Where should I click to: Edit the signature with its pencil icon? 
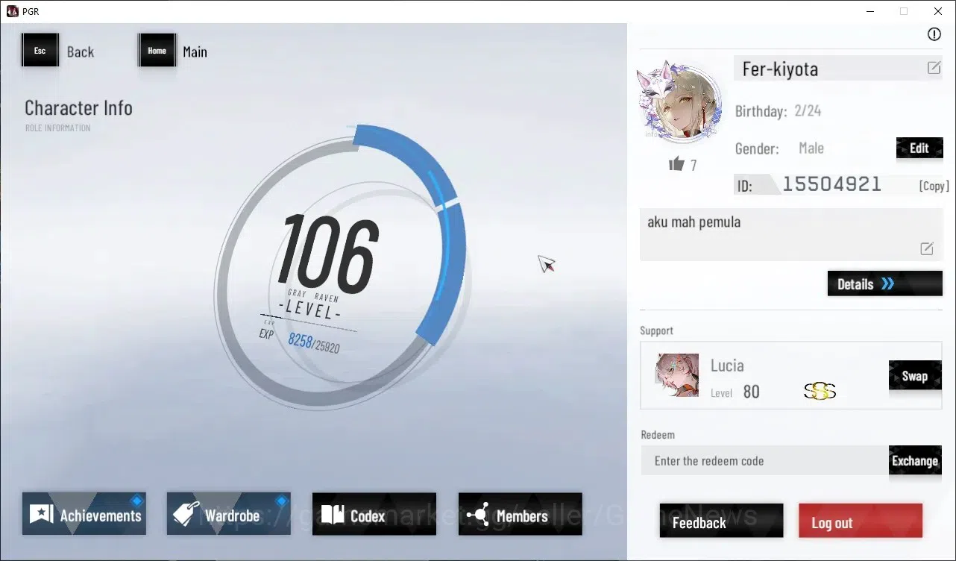[x=927, y=248]
